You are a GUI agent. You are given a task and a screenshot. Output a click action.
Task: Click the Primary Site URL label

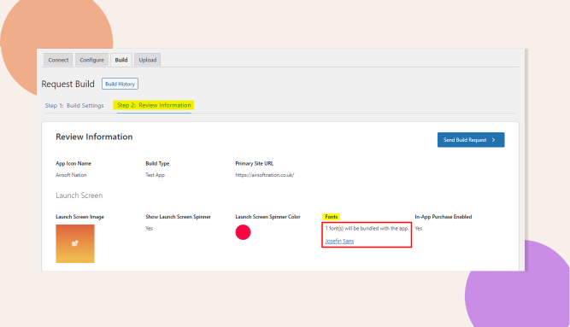click(254, 164)
